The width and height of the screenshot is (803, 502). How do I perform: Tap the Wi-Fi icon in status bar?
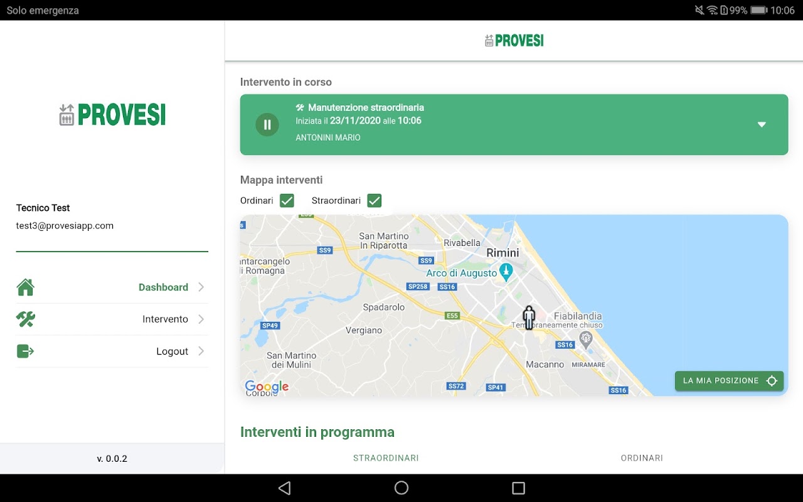point(712,10)
